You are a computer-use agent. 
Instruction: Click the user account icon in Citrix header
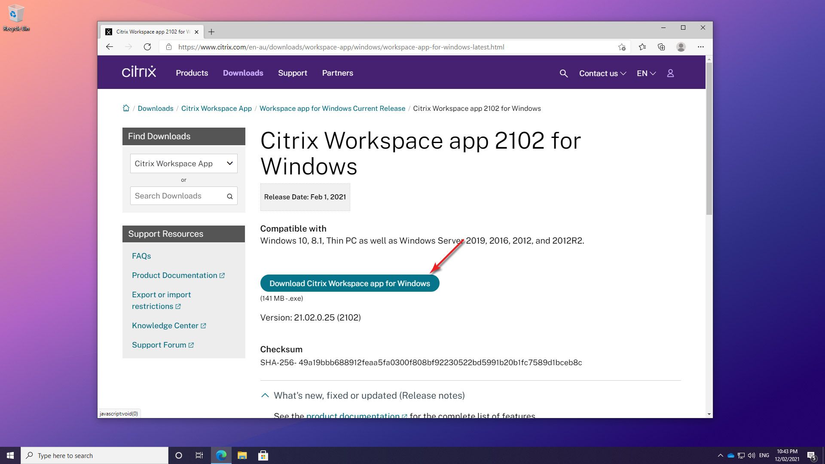tap(670, 73)
